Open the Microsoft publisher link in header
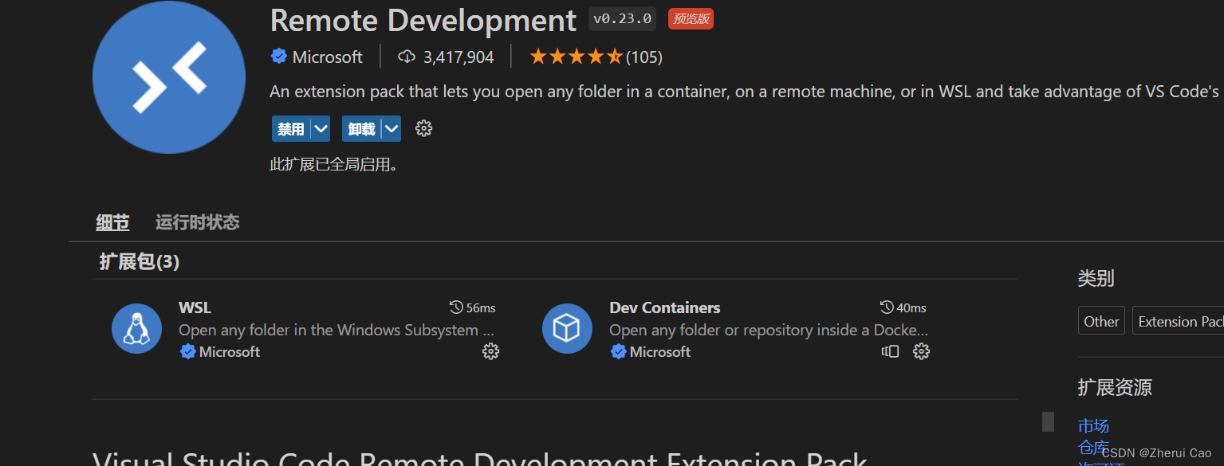Image resolution: width=1224 pixels, height=466 pixels. tap(328, 57)
